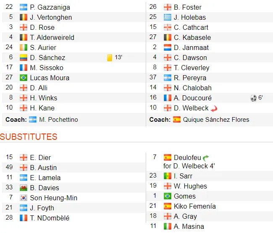This screenshot has width=273, height=233.
Task: Click the SUBSTITUTES section heading
Action: (x=29, y=137)
